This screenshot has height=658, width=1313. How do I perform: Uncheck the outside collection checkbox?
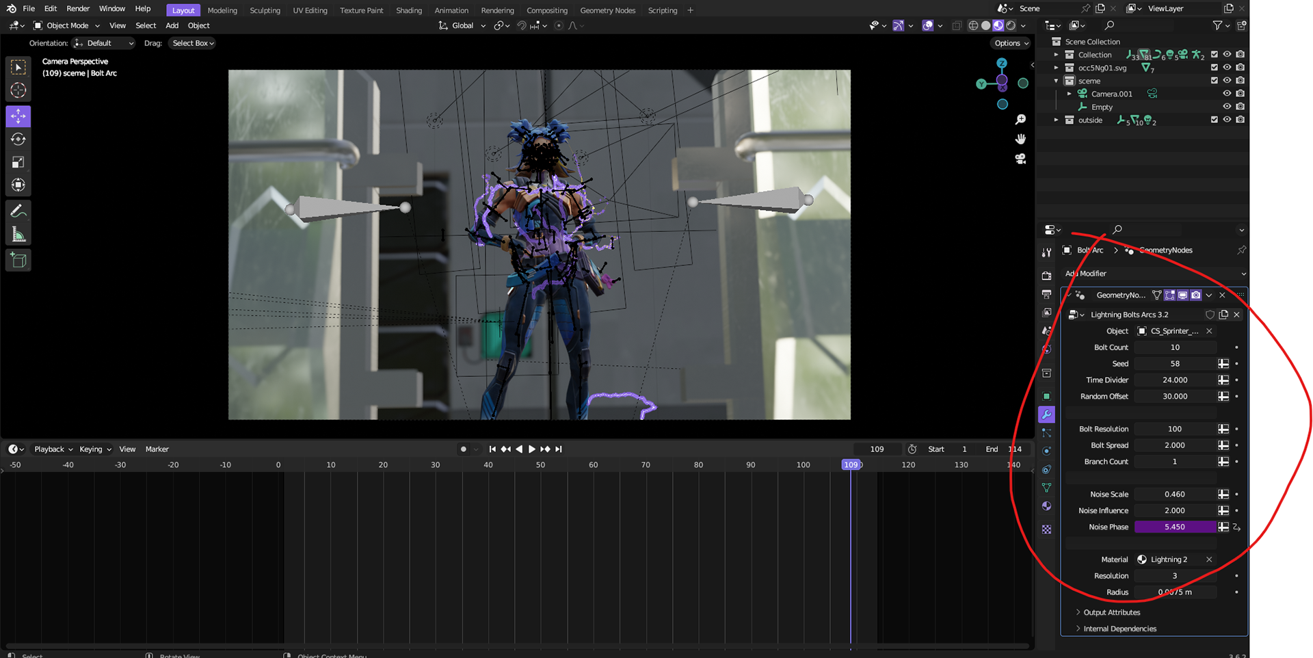pos(1215,120)
